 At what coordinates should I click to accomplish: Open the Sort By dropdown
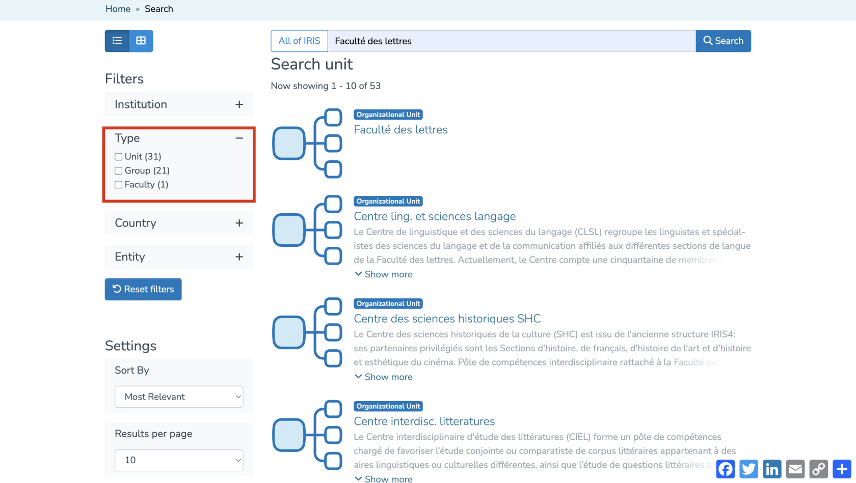coord(179,396)
